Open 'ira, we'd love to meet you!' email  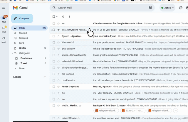tap(119, 118)
